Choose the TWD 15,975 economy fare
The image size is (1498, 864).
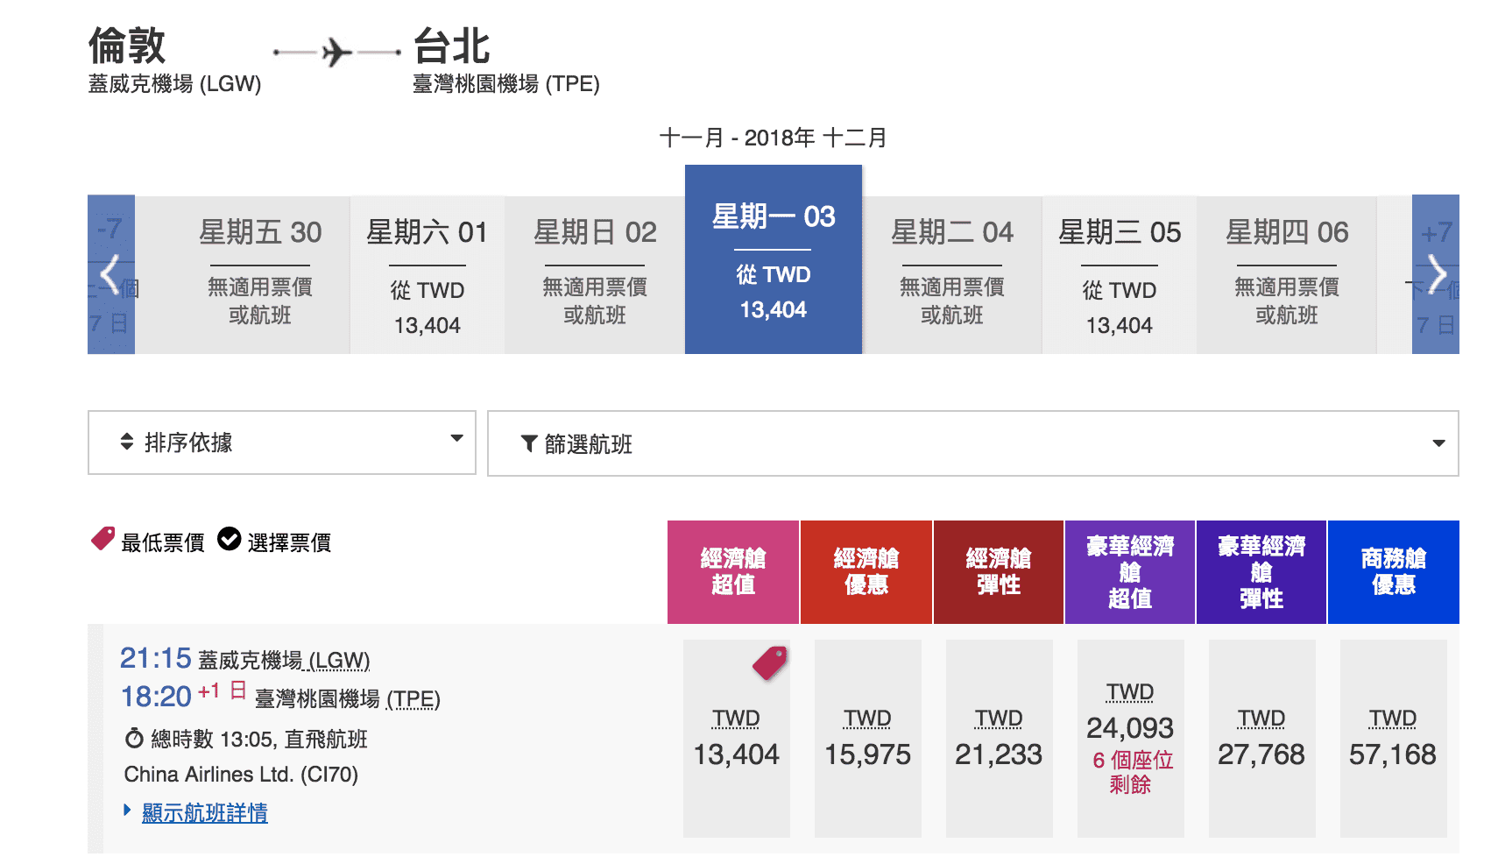(868, 739)
